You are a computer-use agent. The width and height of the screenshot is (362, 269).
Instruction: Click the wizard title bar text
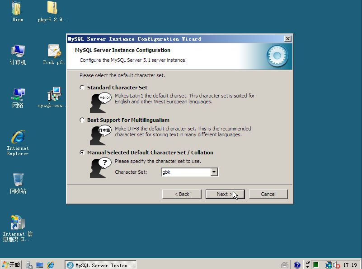pos(135,39)
